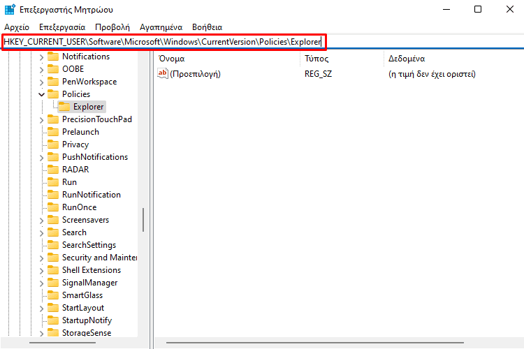Click the RADAR folder icon
Viewport: 524px width, 349px height.
tap(53, 170)
